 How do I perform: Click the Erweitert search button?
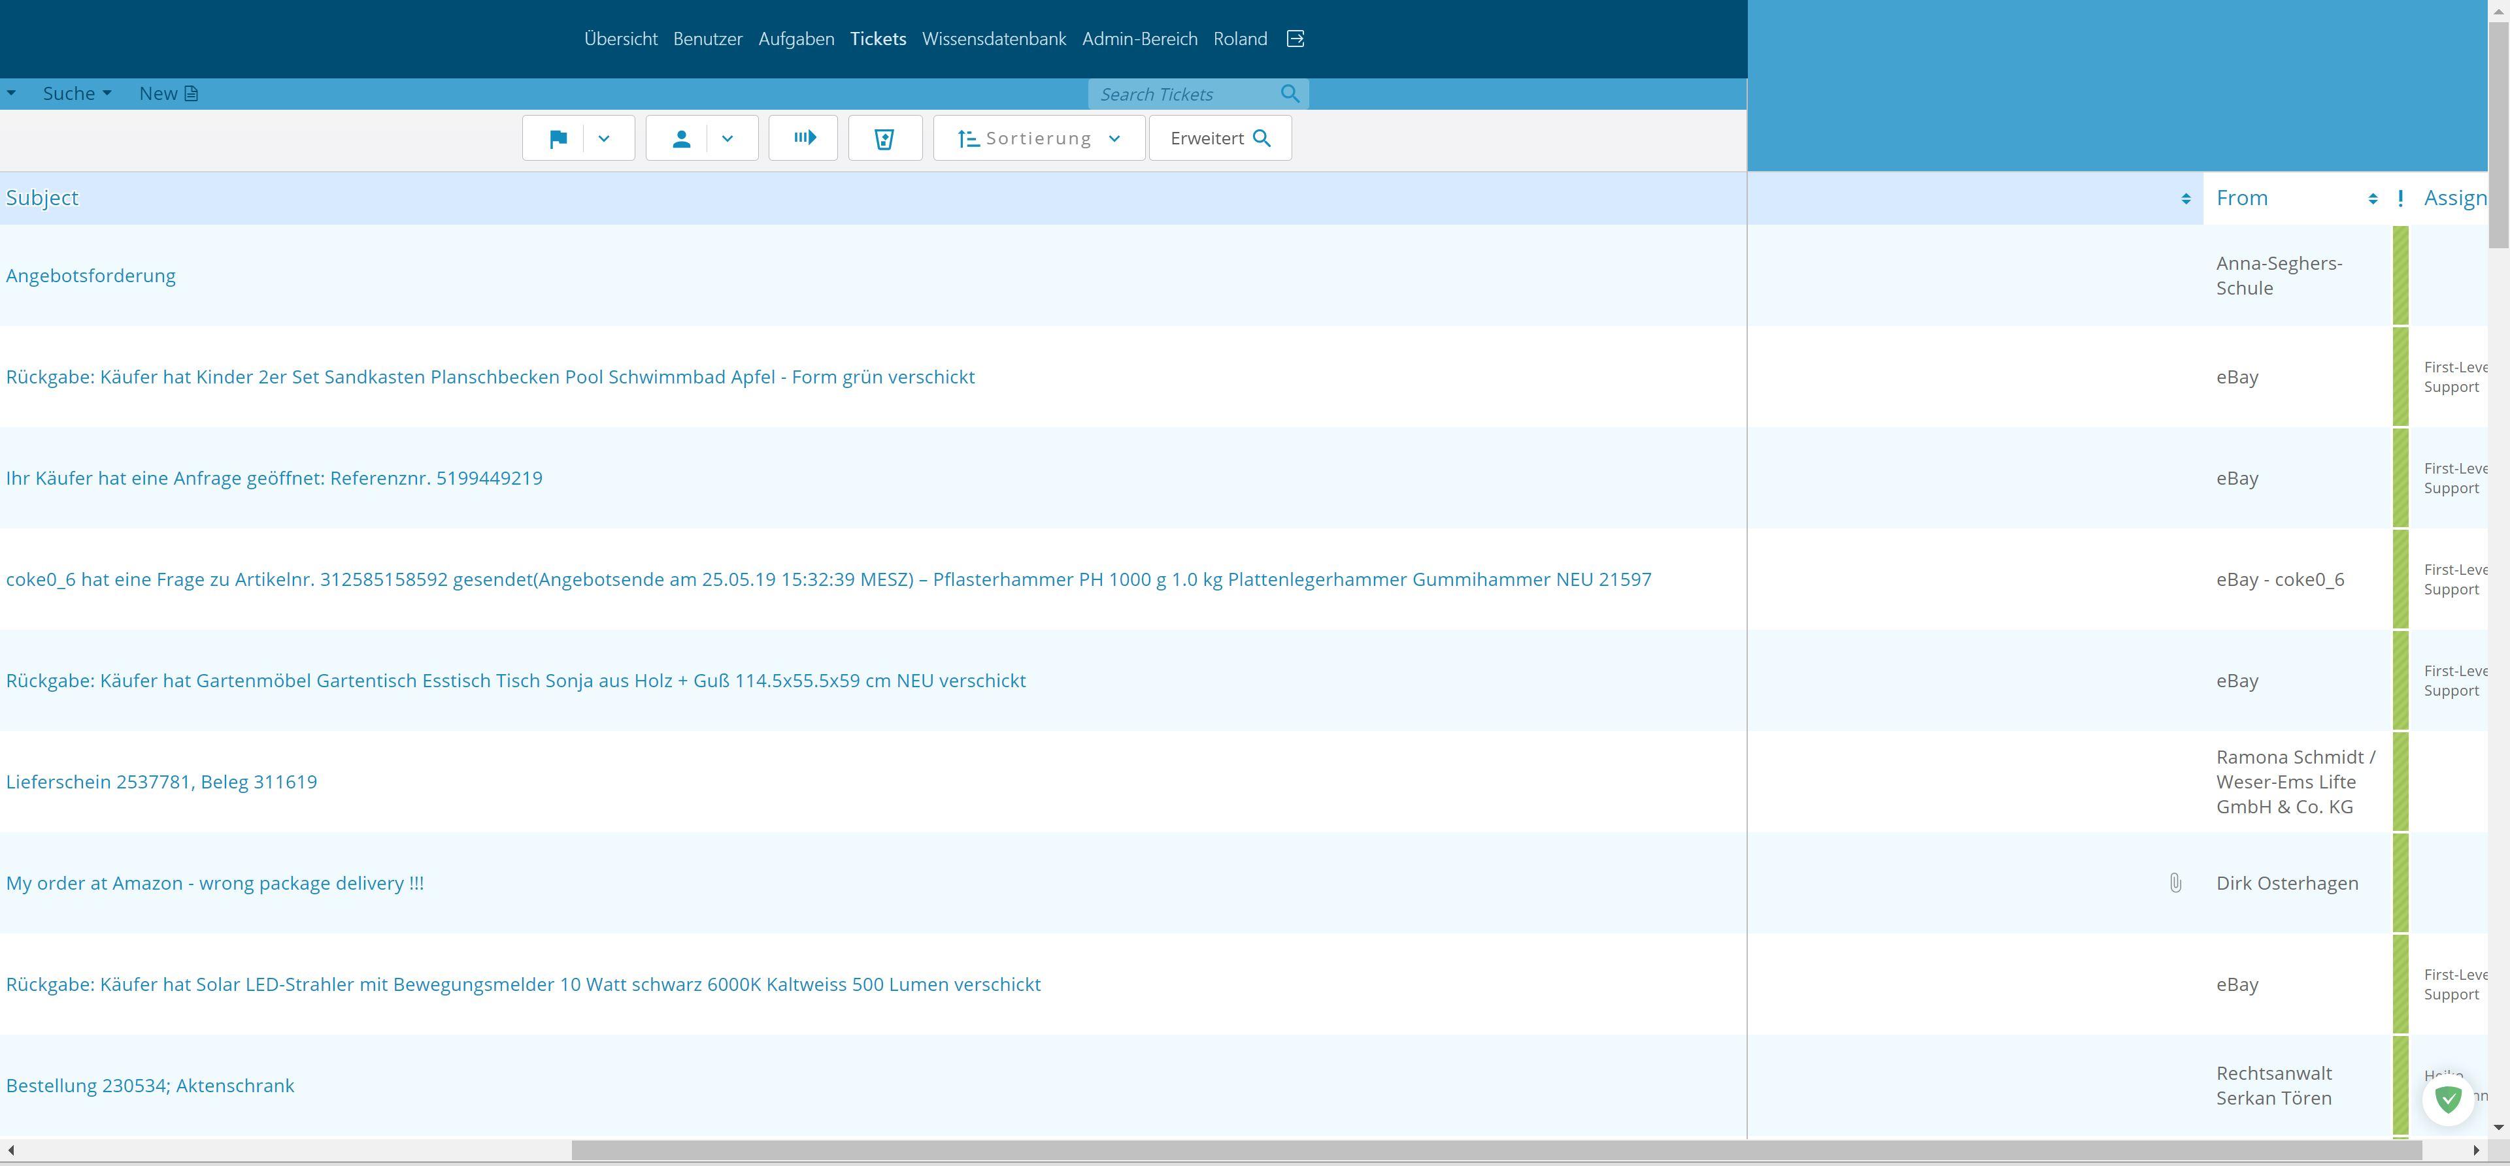pyautogui.click(x=1220, y=138)
